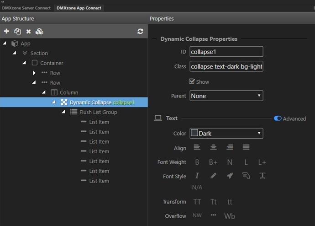
Task: Click the Flush List Group list icon
Action: pyautogui.click(x=73, y=112)
